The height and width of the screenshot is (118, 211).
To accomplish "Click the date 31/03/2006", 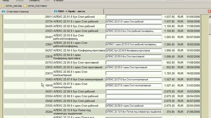I will pyautogui.click(x=193, y=86).
